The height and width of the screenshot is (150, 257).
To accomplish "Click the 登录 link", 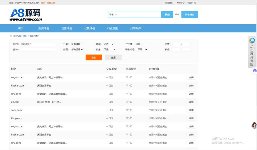I will point(43,2).
